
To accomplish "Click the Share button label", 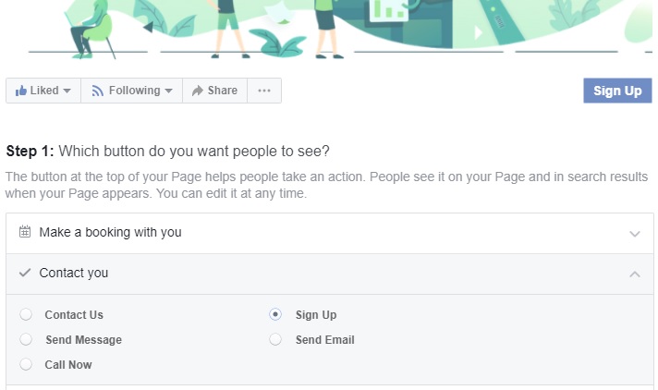I will click(223, 91).
